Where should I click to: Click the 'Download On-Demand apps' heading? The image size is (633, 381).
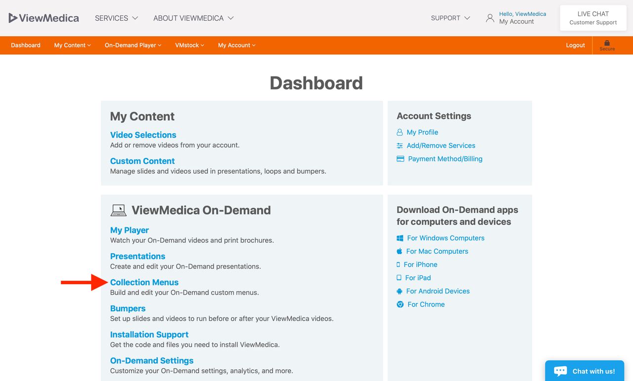(x=457, y=216)
